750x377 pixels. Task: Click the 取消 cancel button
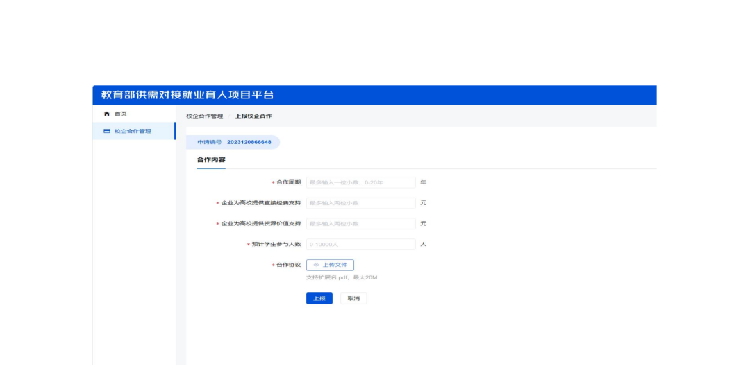pyautogui.click(x=353, y=298)
